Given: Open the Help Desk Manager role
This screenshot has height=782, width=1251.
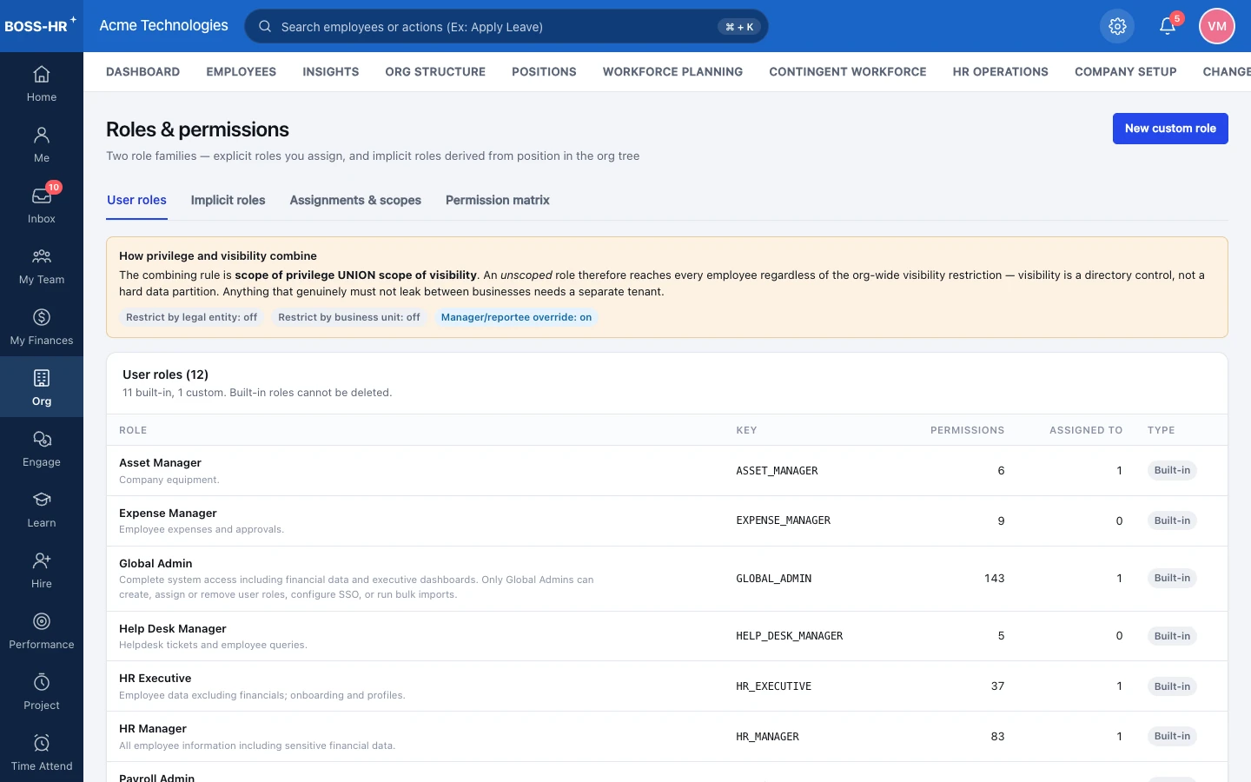Looking at the screenshot, I should [173, 629].
